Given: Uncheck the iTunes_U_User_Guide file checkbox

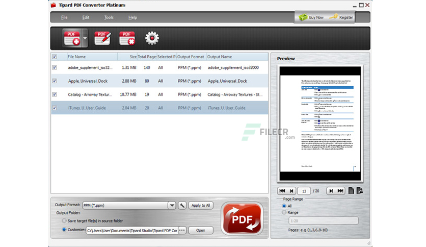Looking at the screenshot, I should coord(55,108).
